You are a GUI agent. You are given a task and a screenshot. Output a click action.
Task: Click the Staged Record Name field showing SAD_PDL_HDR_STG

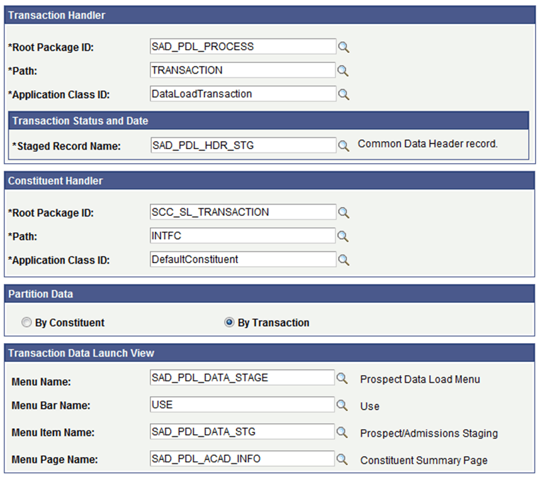coord(242,145)
